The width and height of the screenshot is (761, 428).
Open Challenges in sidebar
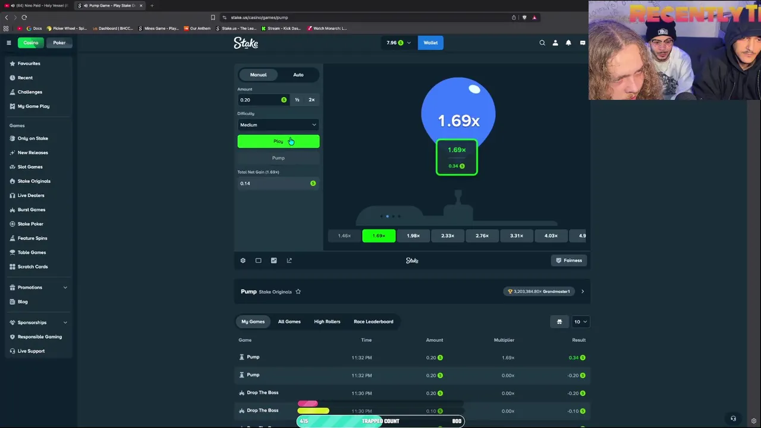tap(30, 92)
